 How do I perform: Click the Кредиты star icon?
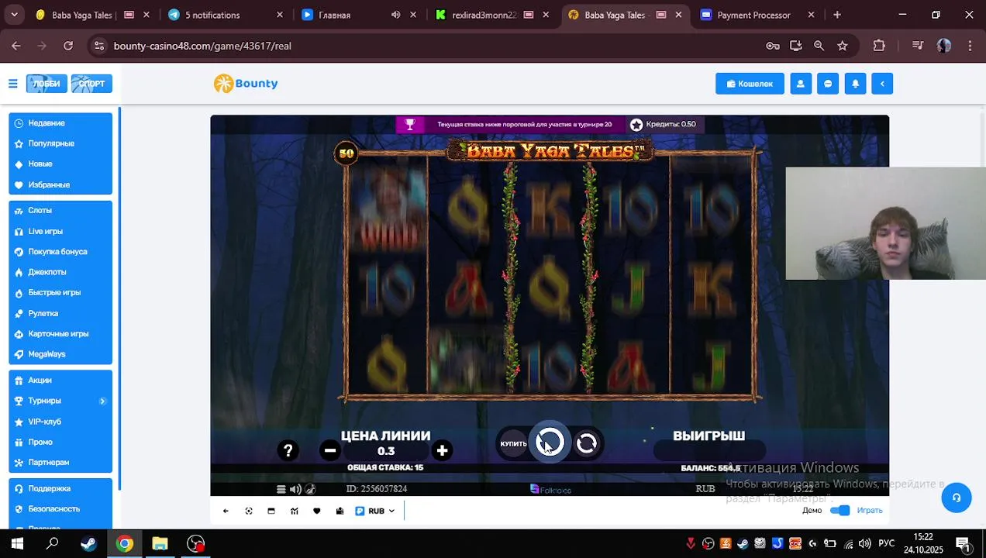click(636, 124)
